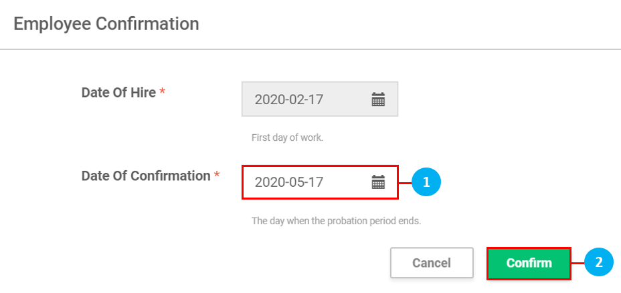Click the Date Of Confirmation label
Screen dimensions: 621x293
click(146, 176)
